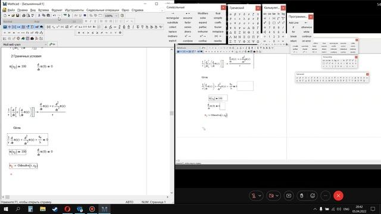Click 'substitute' in Символьные palette

pyautogui.click(x=173, y=23)
